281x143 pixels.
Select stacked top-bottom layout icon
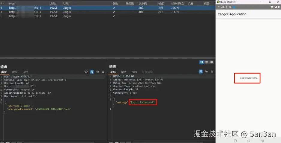coord(207,62)
